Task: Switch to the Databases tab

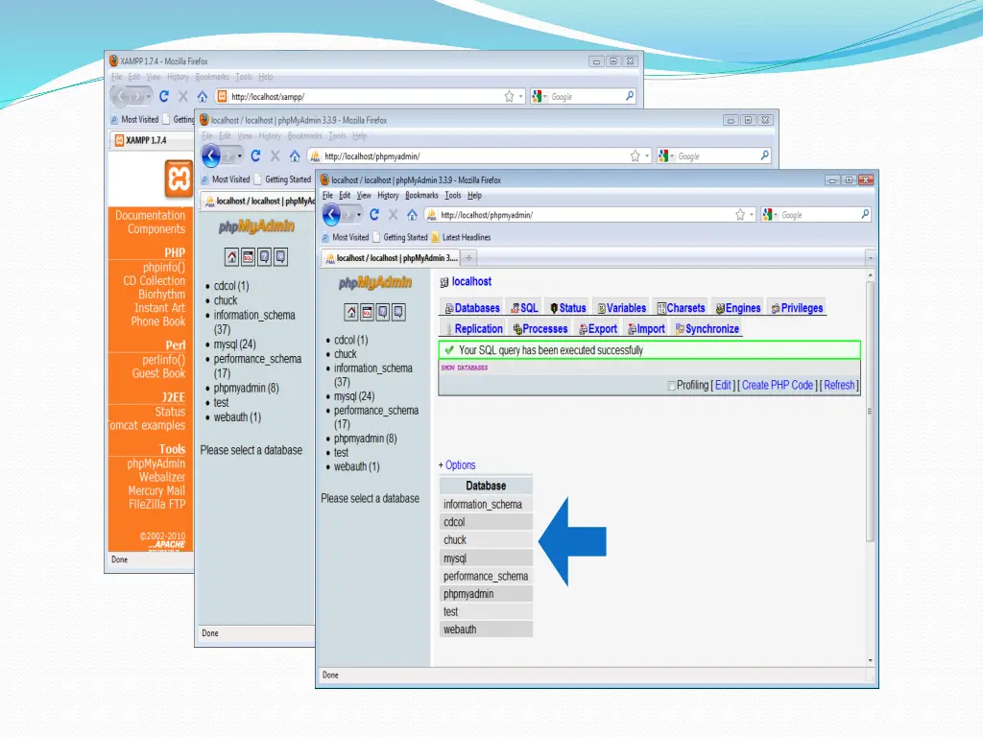Action: (472, 308)
